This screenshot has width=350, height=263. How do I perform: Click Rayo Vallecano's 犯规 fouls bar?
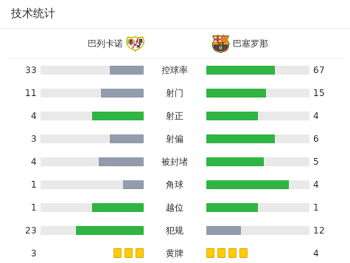tap(110, 230)
